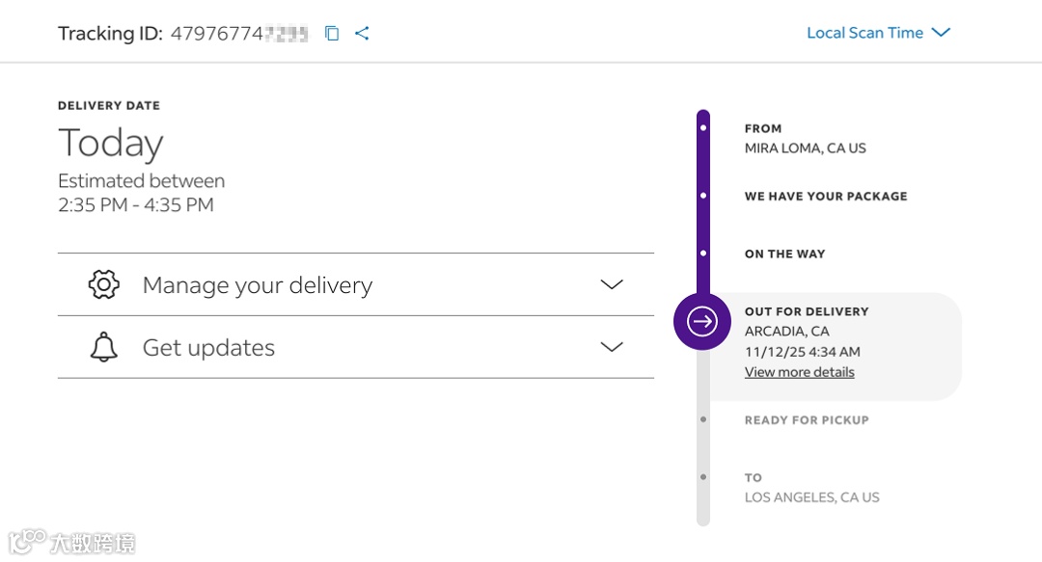Click the chevron beside Local Scan Time

coord(941,33)
